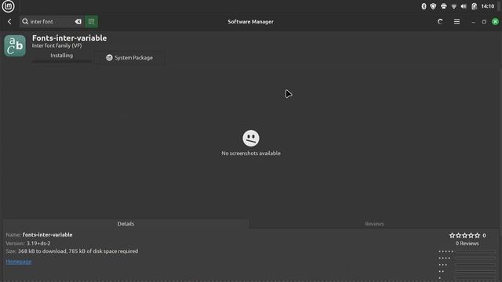The width and height of the screenshot is (502, 282).
Task: Open the Bluetooth tray icon
Action: click(x=424, y=6)
